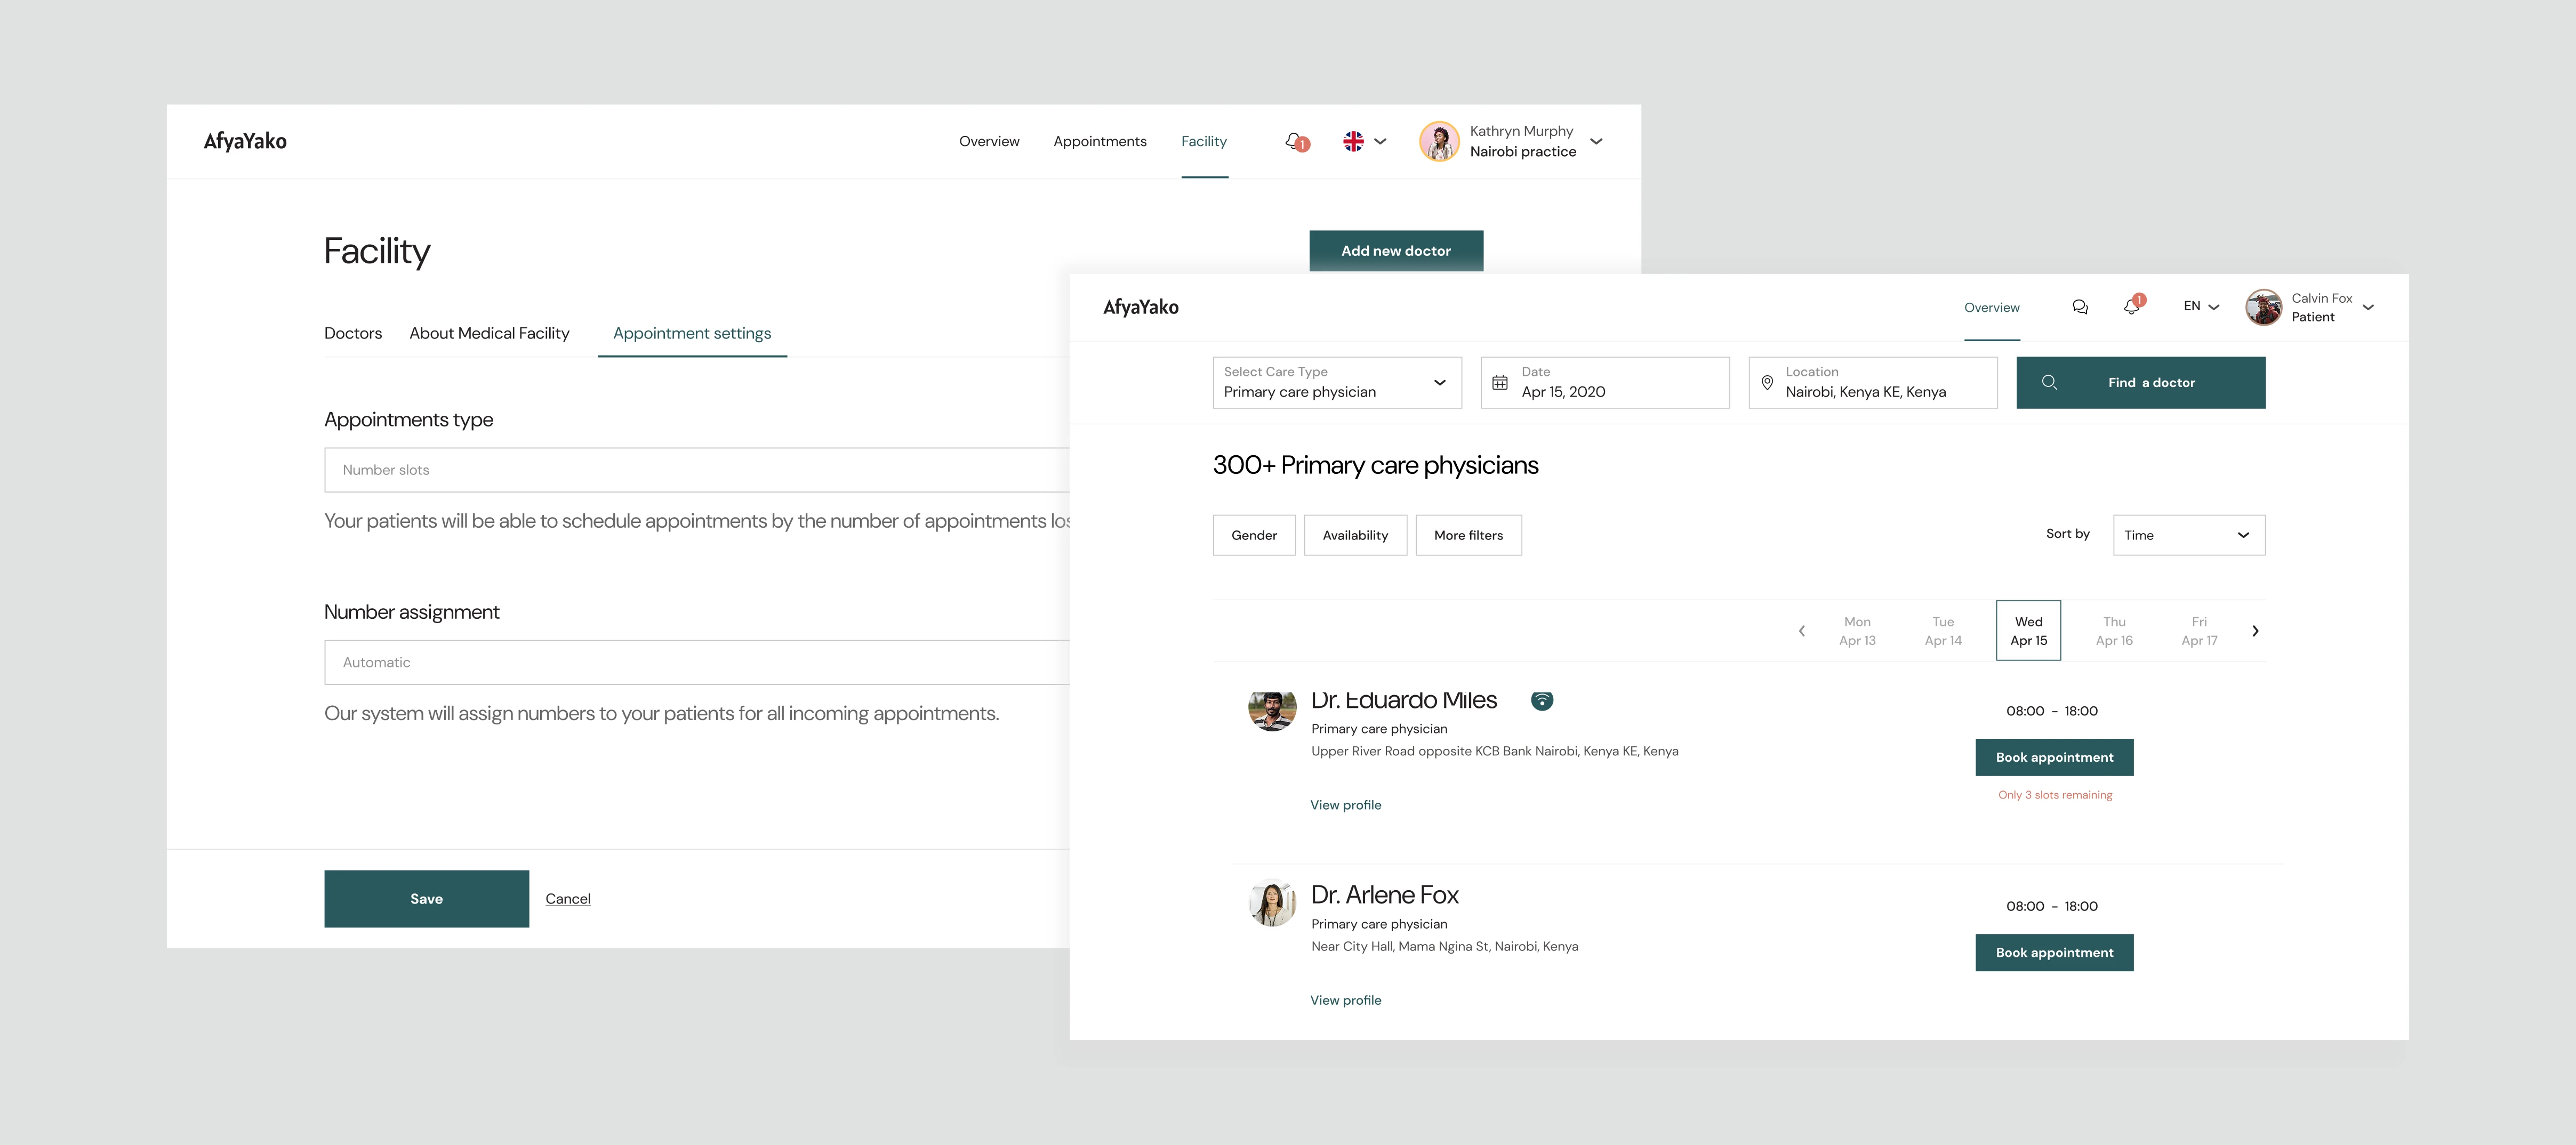
Task: Switch to About Medical Facility tab
Action: (x=489, y=333)
